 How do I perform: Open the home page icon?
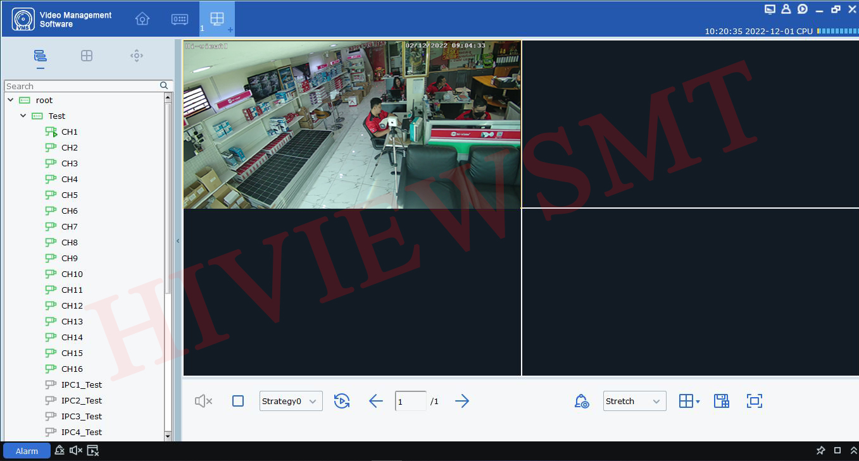click(x=142, y=19)
